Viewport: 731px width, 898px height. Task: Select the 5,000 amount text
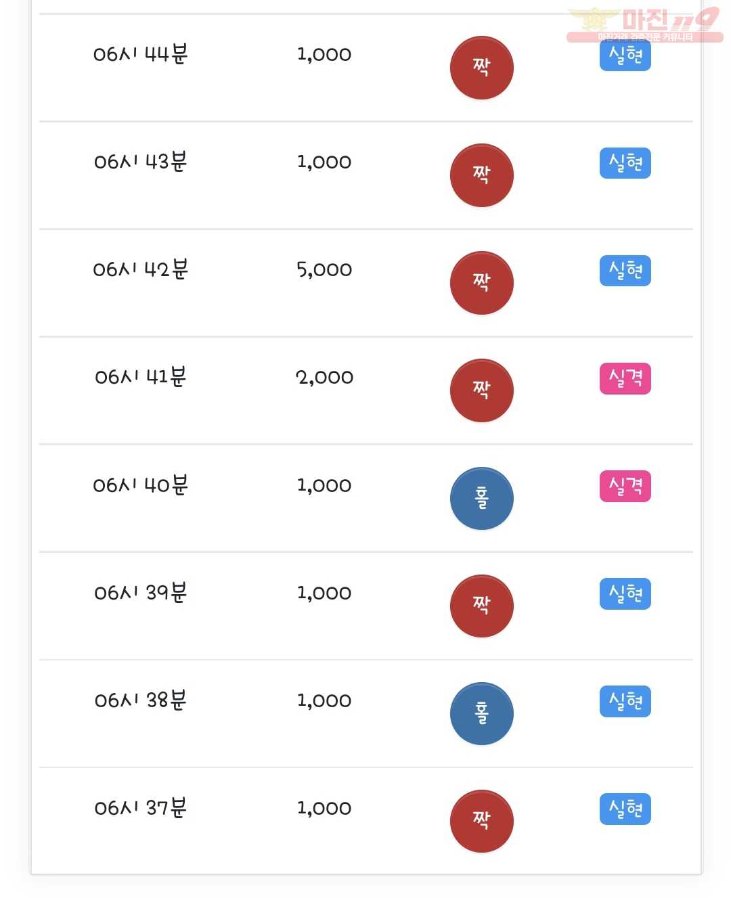324,270
